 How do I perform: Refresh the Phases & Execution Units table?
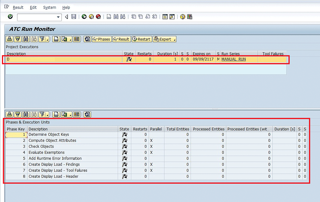pyautogui.click(x=87, y=114)
